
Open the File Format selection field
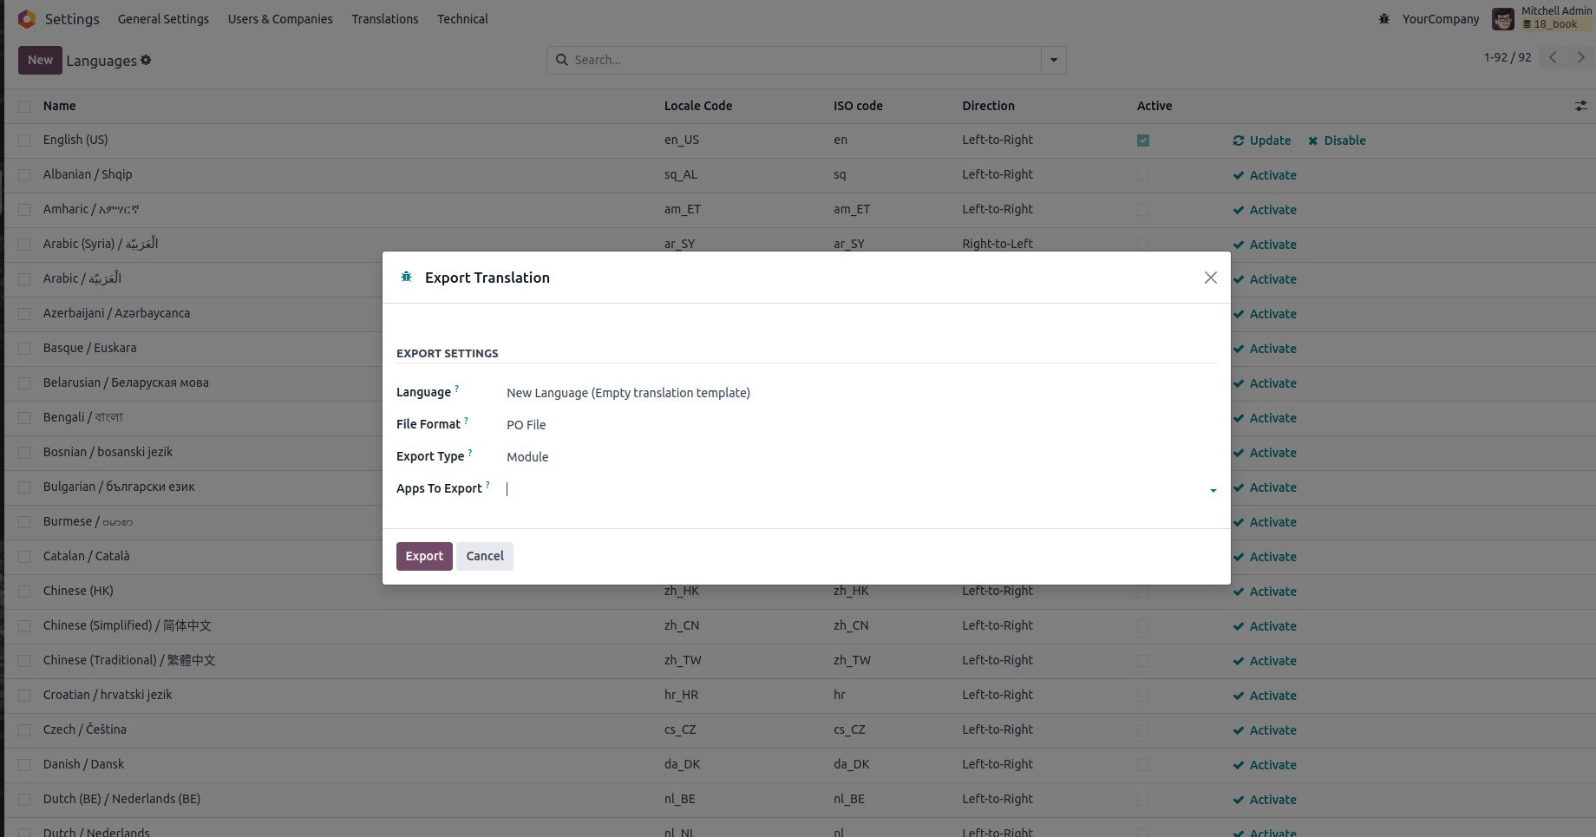(x=859, y=425)
